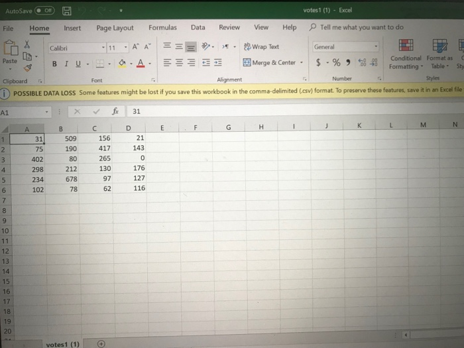The height and width of the screenshot is (348, 464).
Task: Click the Increase Font Size icon
Action: [135, 47]
